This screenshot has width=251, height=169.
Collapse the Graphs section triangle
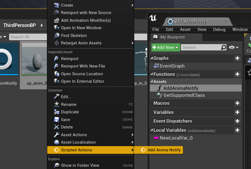[152, 58]
